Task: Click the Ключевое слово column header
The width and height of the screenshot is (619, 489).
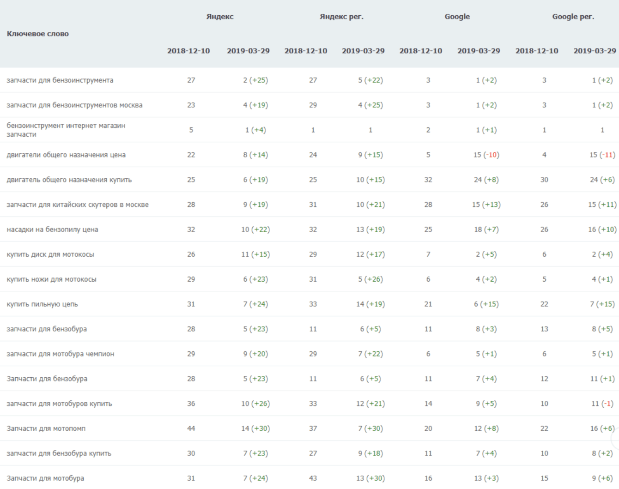Action: click(x=38, y=34)
